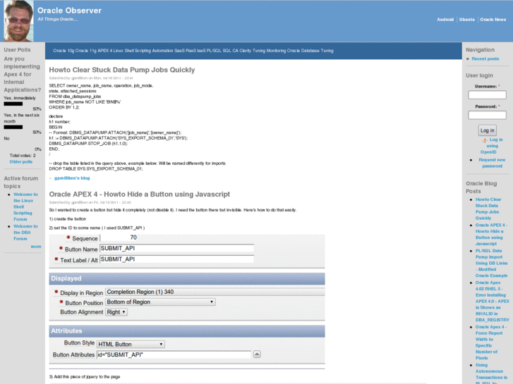
Task: Focus the Username input field
Action: pyautogui.click(x=487, y=95)
